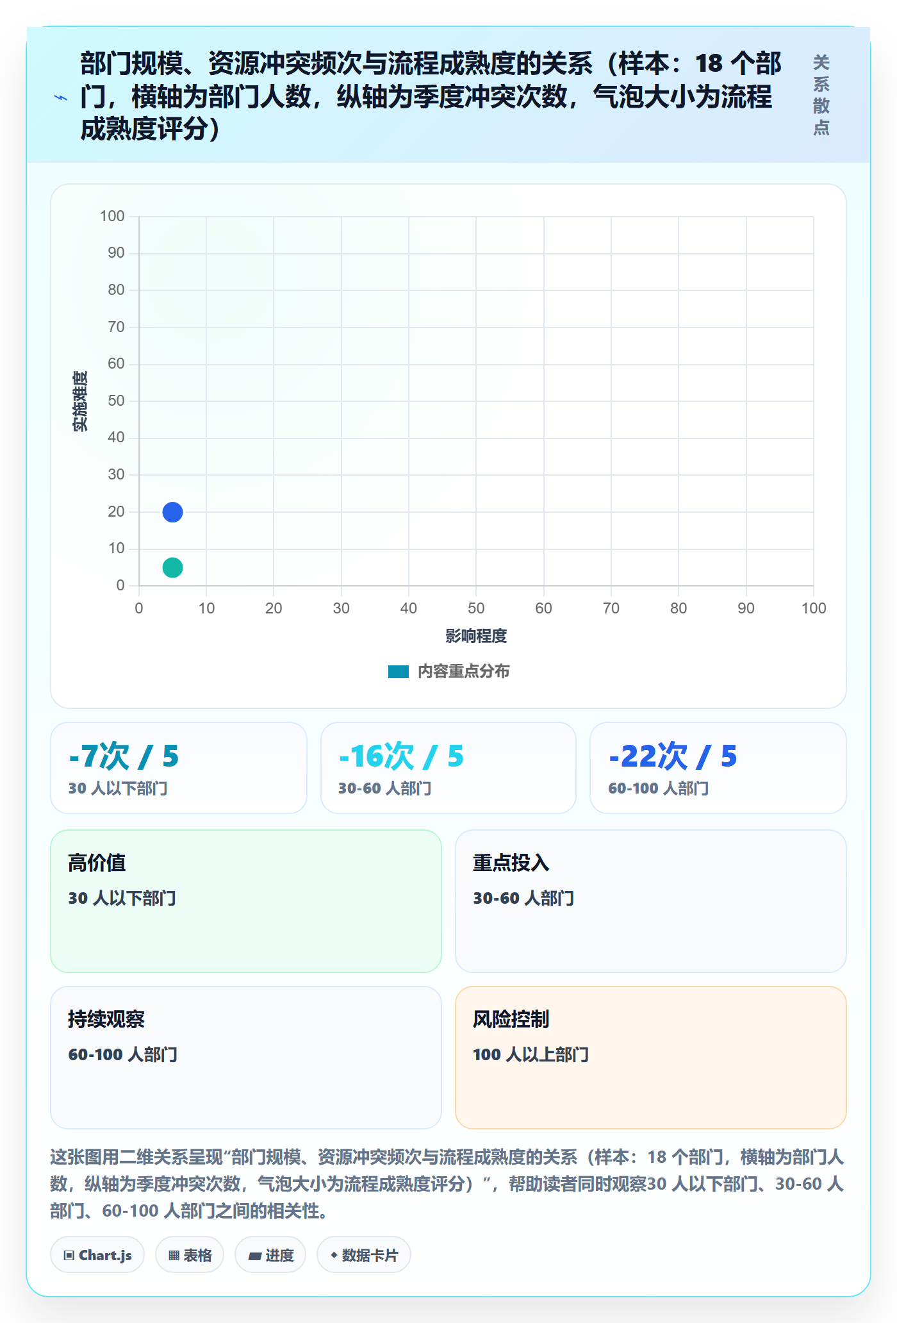The width and height of the screenshot is (897, 1323).
Task: Open the Chart.js tag
Action: [97, 1255]
